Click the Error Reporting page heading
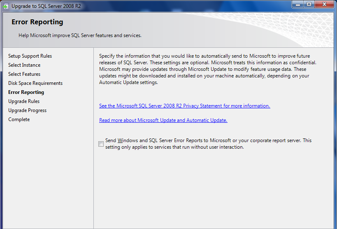 37,22
